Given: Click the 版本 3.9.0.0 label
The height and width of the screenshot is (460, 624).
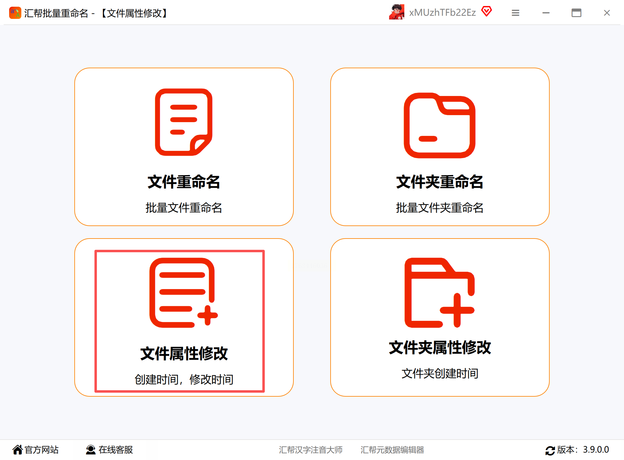Looking at the screenshot, I should click(x=583, y=450).
